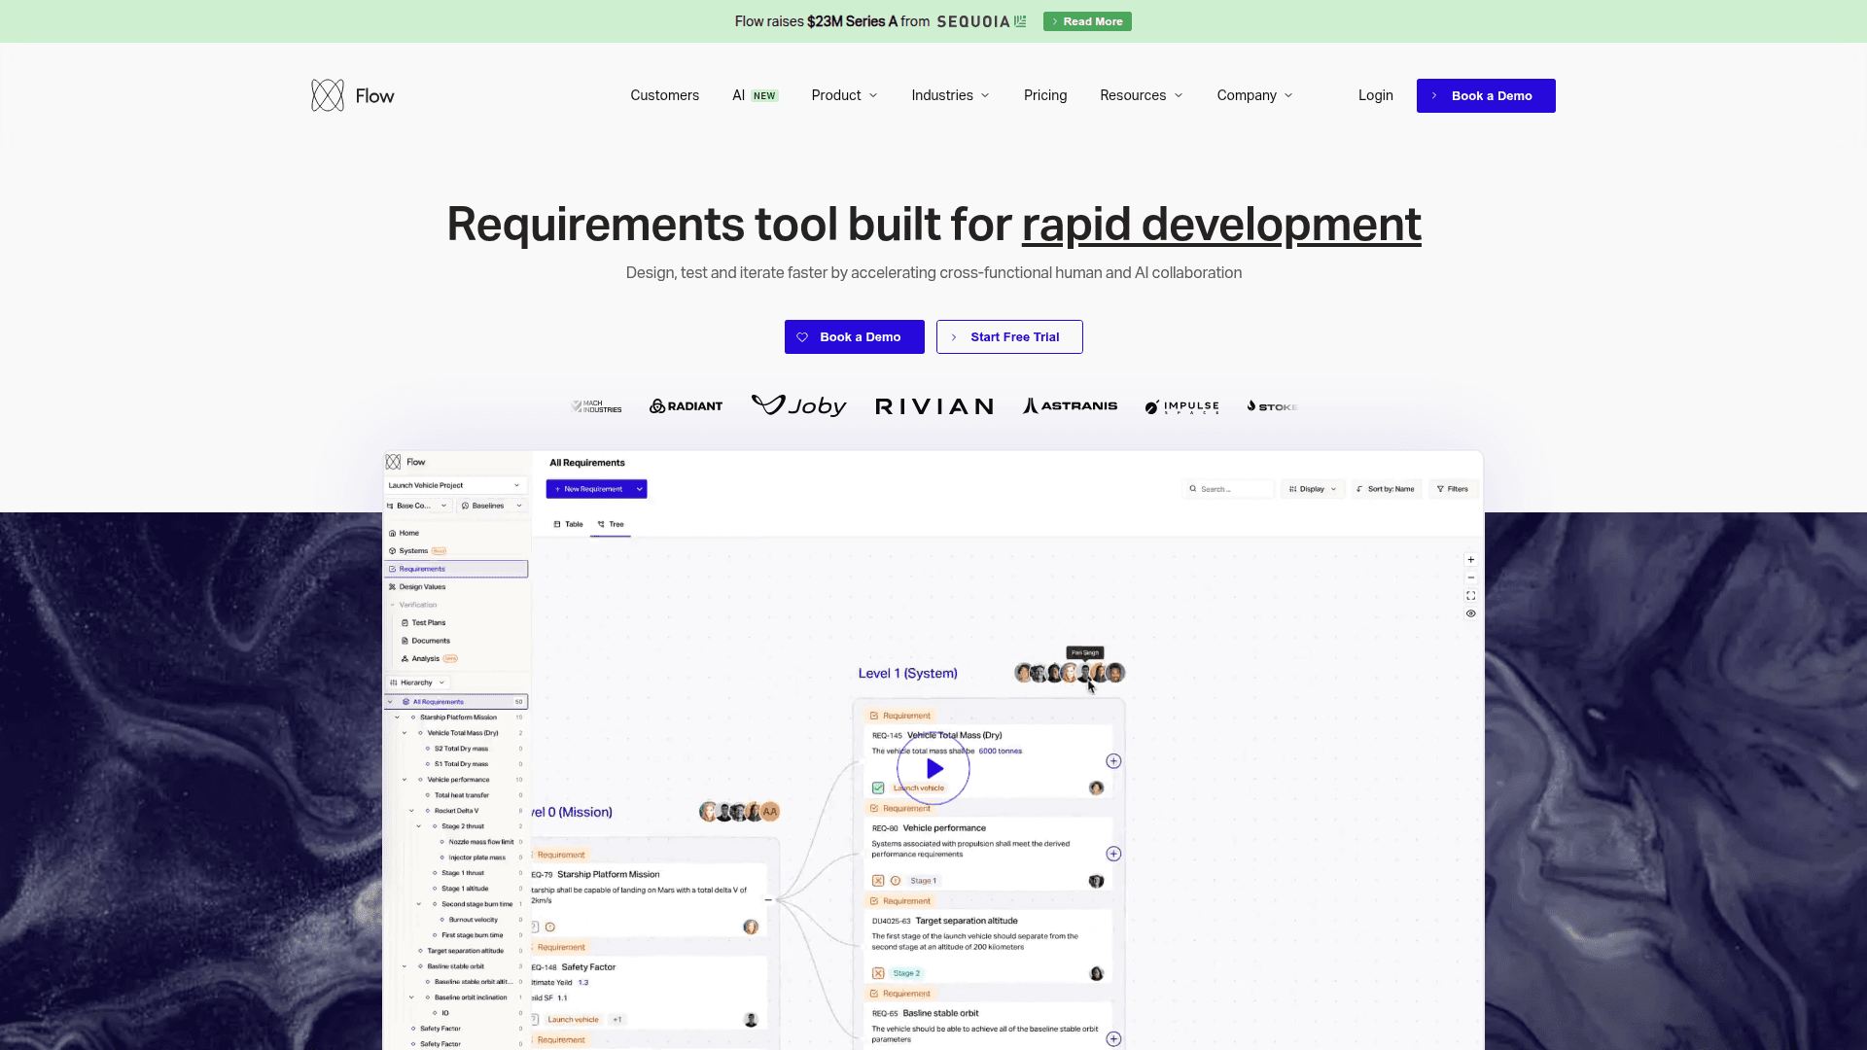
Task: Toggle the Launch vehicle green checkbox
Action: tap(878, 788)
